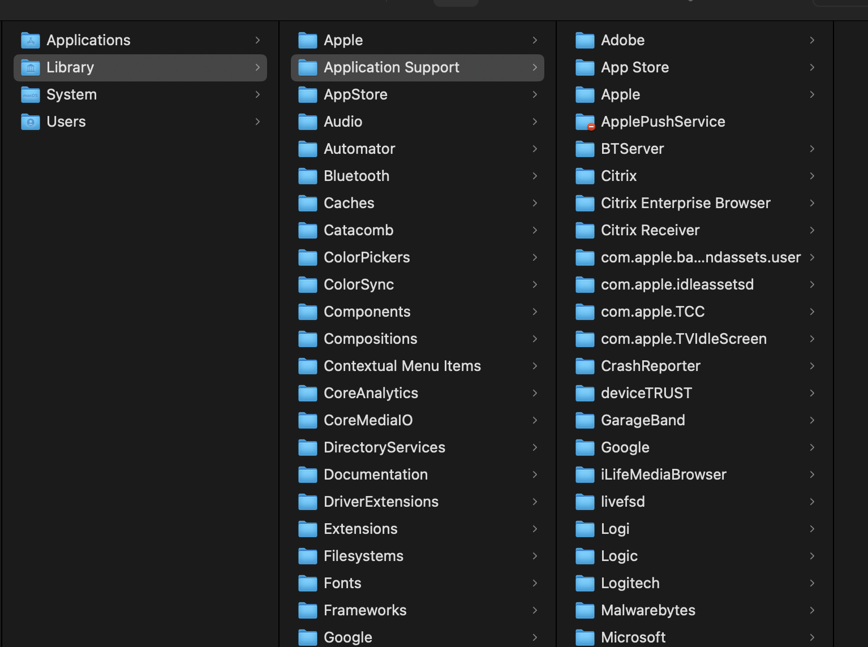Click the macOS System folder icon

click(31, 94)
